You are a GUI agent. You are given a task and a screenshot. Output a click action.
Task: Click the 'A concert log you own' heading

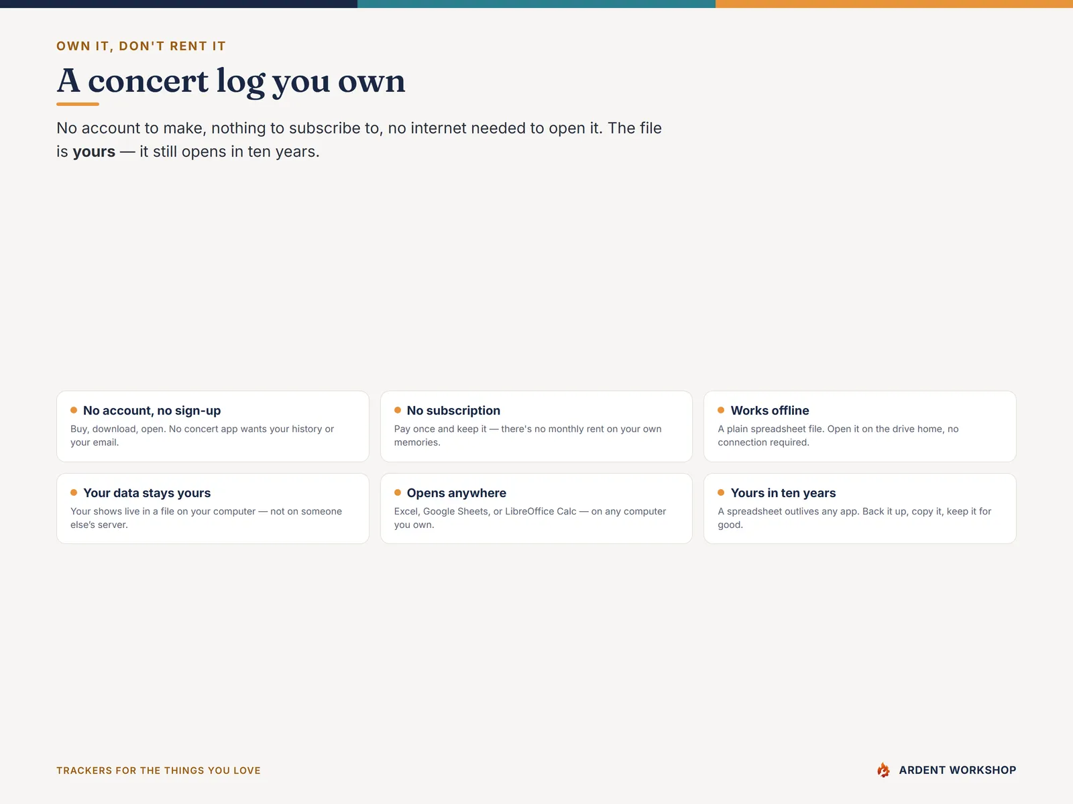click(x=231, y=81)
